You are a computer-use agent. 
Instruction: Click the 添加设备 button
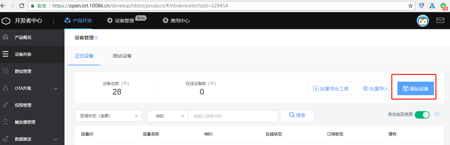[x=415, y=88]
